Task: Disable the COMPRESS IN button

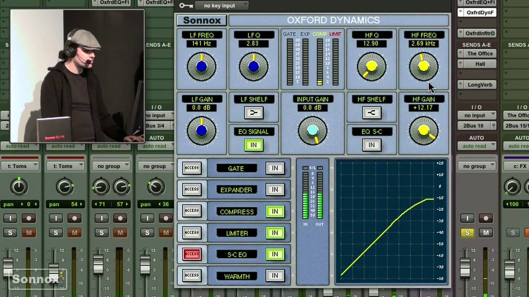Action: tap(275, 212)
